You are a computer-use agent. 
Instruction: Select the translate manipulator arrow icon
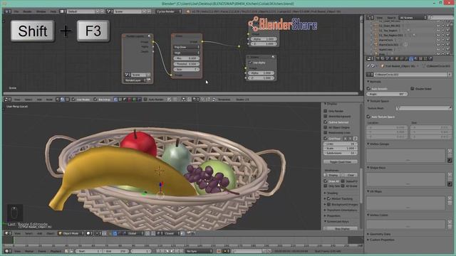(115, 233)
